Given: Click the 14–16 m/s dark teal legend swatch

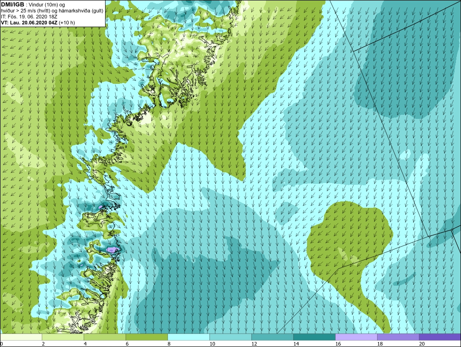Looking at the screenshot, I should click(314, 337).
